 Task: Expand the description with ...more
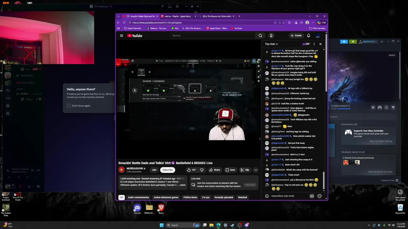182,185
